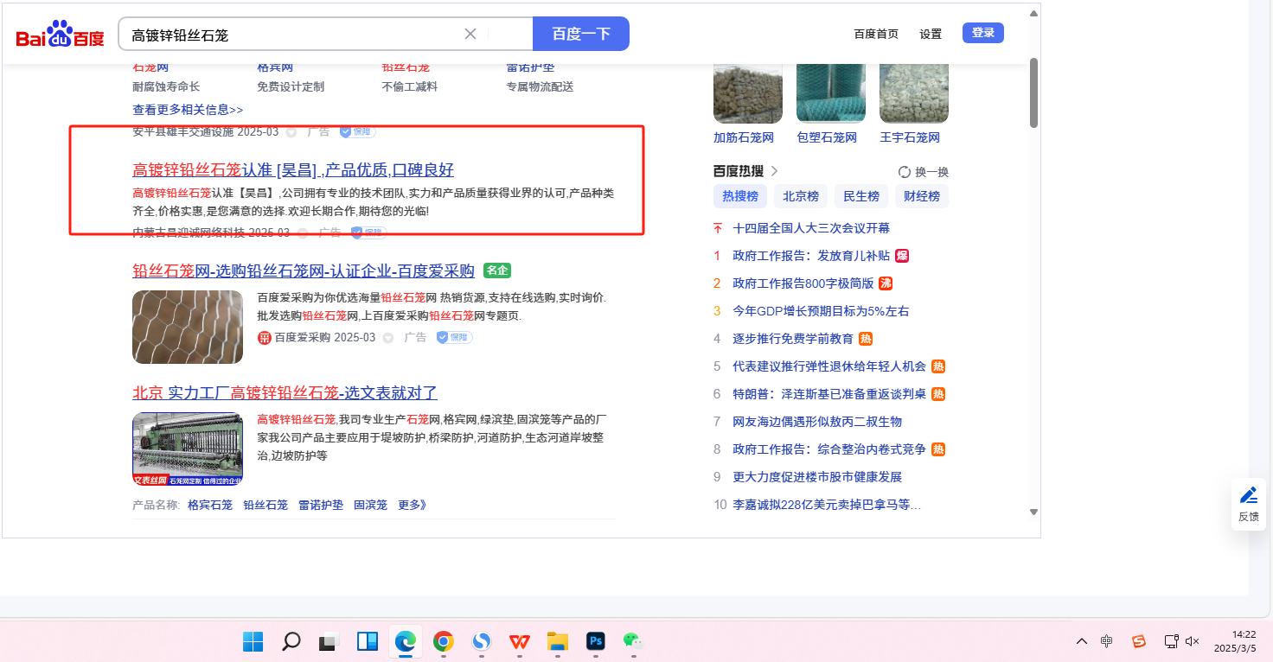
Task: Expand the hidden system tray icons
Action: [1082, 641]
